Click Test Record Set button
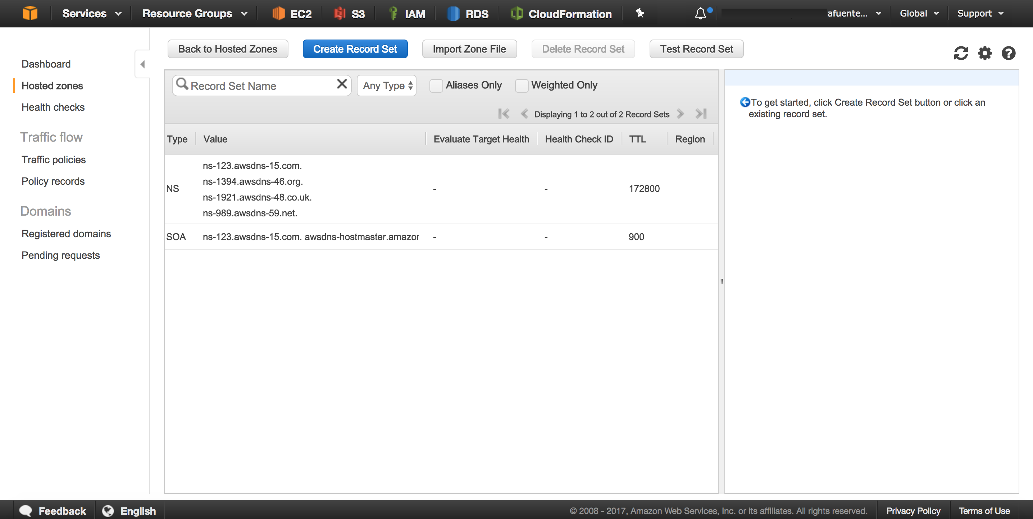The width and height of the screenshot is (1033, 519). point(696,49)
